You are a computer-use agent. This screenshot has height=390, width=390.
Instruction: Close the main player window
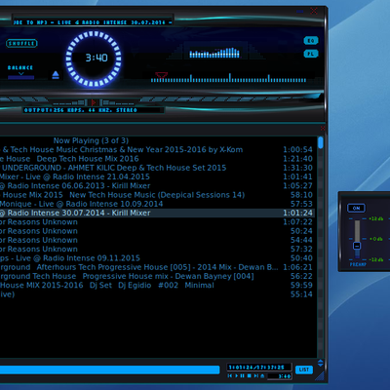[314, 11]
